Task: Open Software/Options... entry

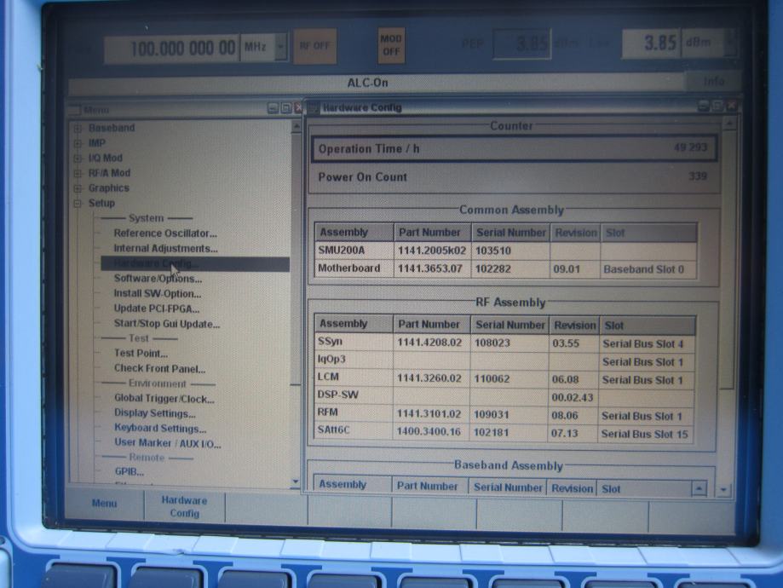Action: 158,279
